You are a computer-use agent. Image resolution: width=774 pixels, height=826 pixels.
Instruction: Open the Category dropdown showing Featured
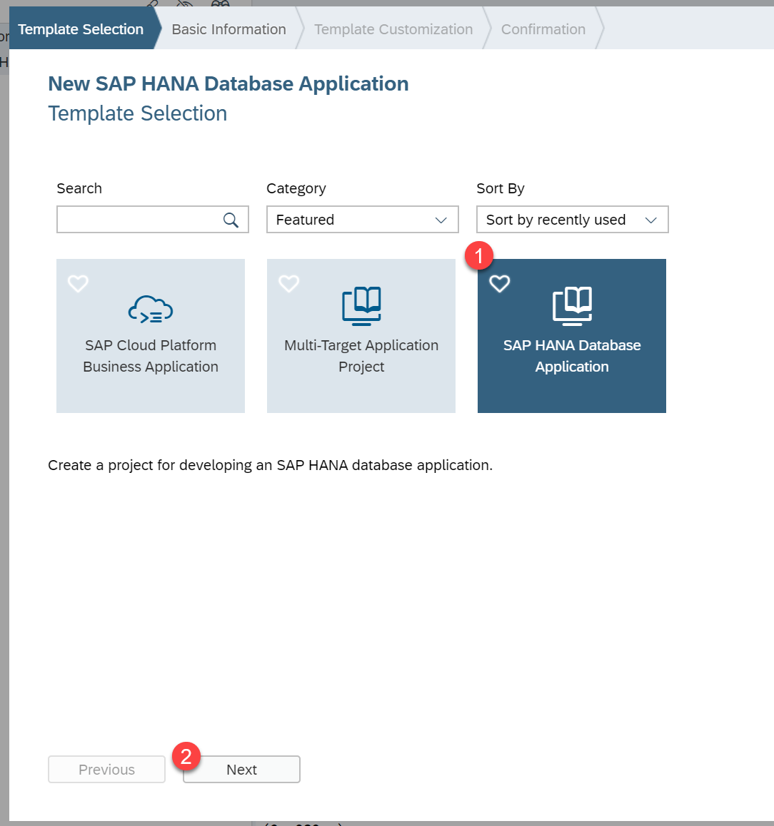point(363,220)
